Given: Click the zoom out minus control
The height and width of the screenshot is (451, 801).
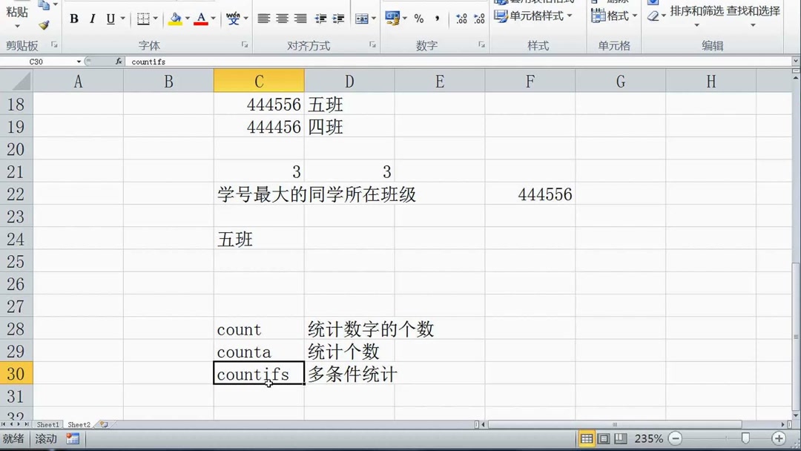Looking at the screenshot, I should 673,438.
